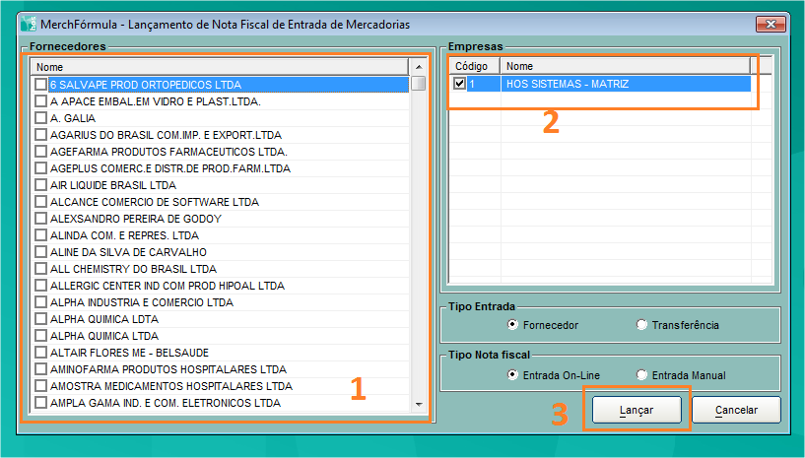Tick the A. GALIA supplier checkbox
Image resolution: width=805 pixels, height=458 pixels.
click(40, 118)
